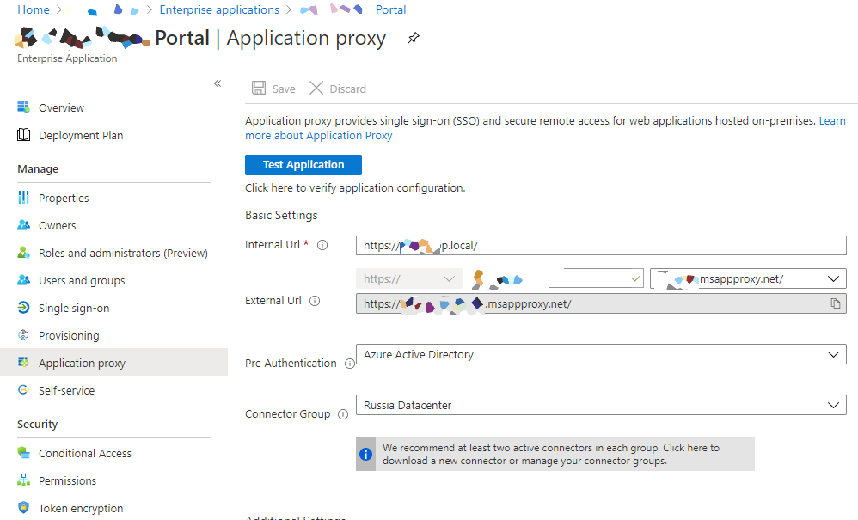
Task: Show info tooltip for Connector Group
Action: tap(343, 414)
